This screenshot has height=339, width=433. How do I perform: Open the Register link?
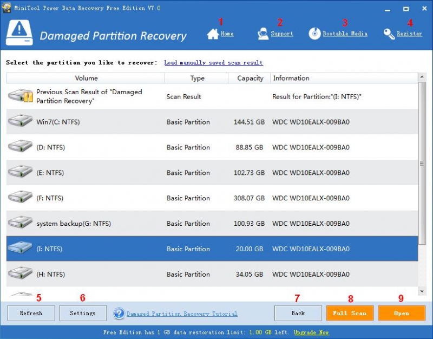click(410, 34)
